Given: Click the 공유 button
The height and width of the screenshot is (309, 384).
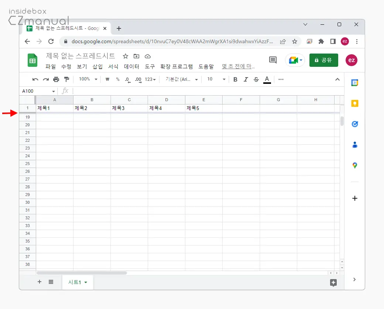Looking at the screenshot, I should coord(323,60).
